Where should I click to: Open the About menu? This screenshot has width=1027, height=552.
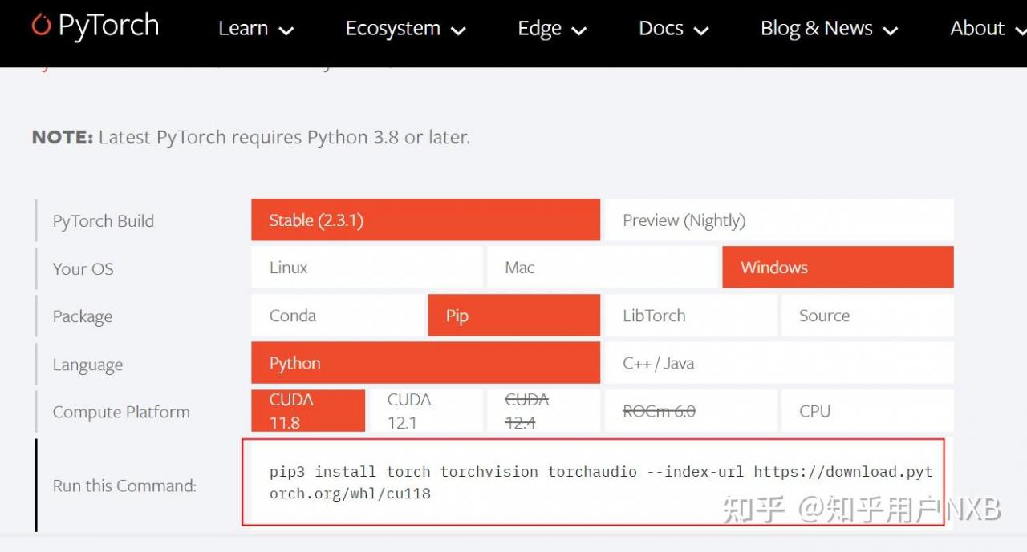(x=987, y=29)
